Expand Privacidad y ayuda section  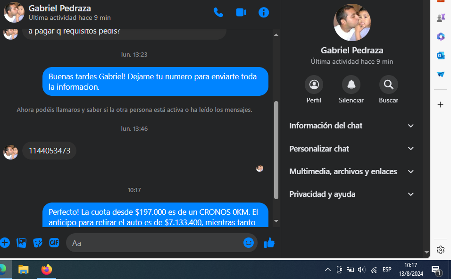point(351,194)
